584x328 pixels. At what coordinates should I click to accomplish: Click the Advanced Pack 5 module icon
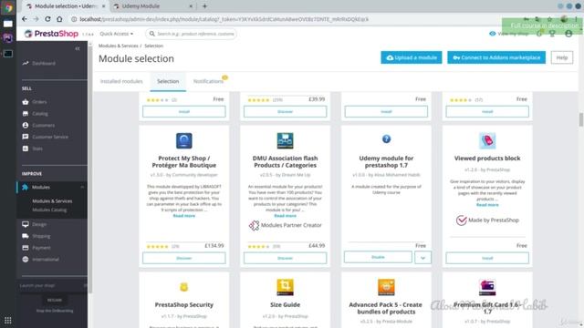(386, 288)
